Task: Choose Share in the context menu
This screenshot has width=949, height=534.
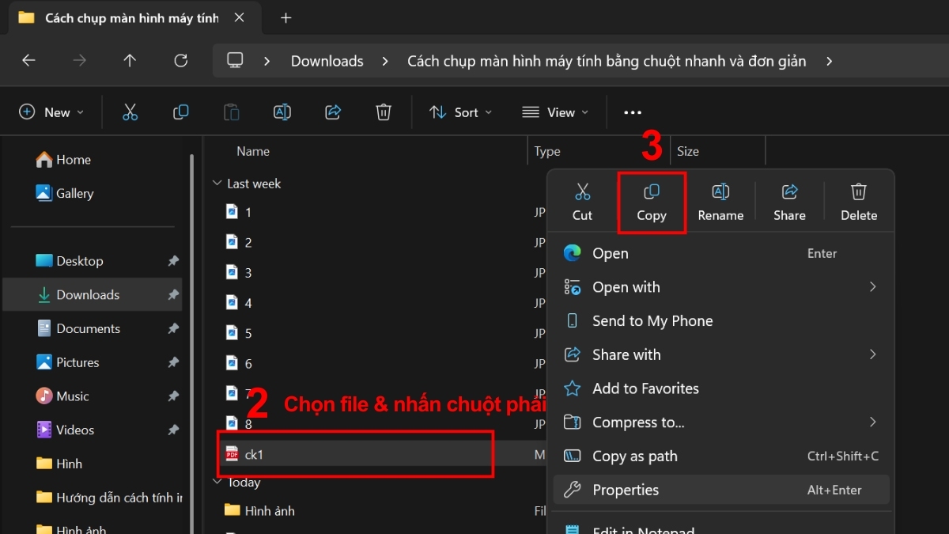Action: [x=789, y=202]
